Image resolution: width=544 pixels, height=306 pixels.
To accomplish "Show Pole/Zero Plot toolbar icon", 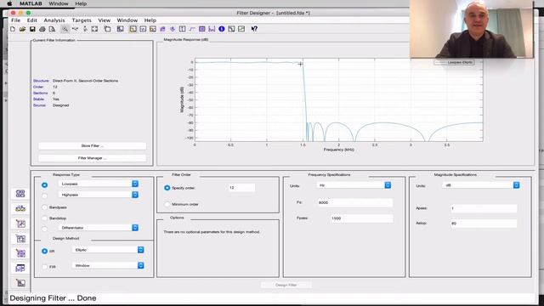I will click(x=202, y=29).
